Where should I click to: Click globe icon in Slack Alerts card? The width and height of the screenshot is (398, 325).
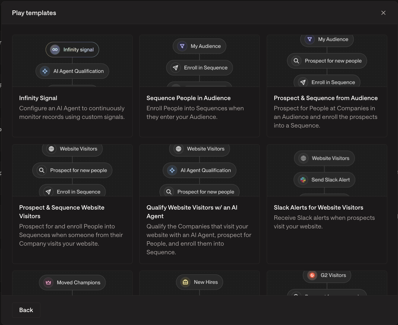click(304, 158)
